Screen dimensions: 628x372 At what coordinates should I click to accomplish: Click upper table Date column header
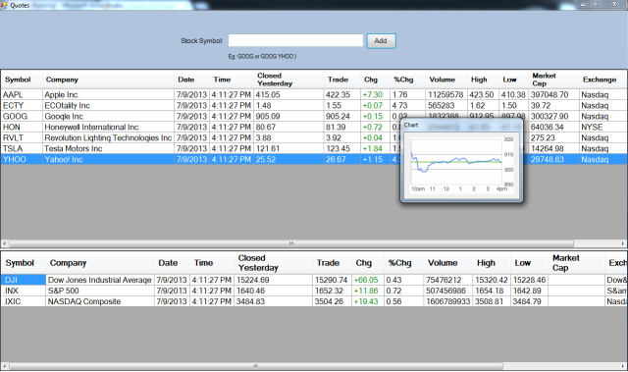192,80
